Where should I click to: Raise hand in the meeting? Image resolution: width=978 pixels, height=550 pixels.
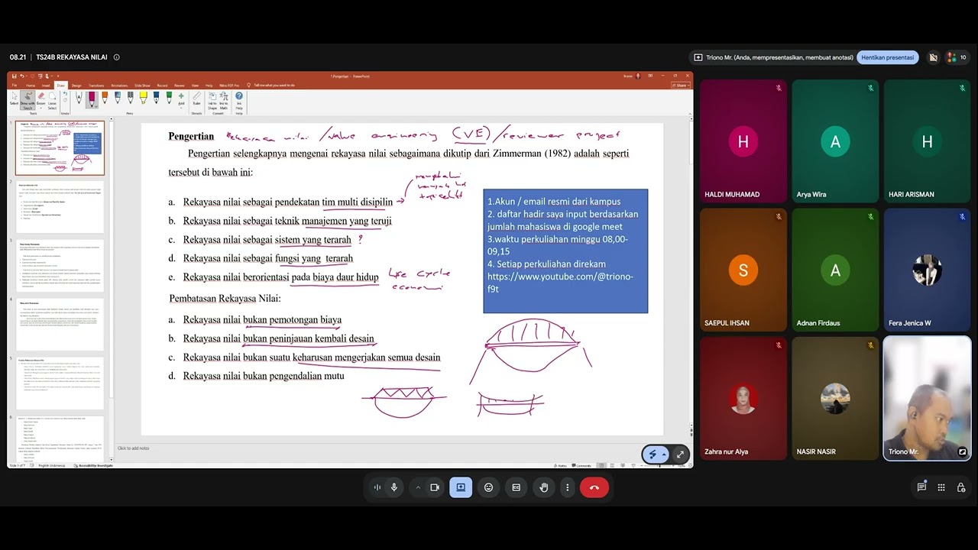point(544,487)
